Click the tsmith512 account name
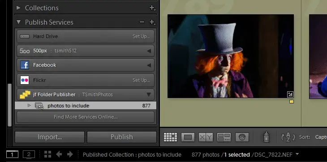This screenshot has width=327, height=162. pyautogui.click(x=65, y=51)
